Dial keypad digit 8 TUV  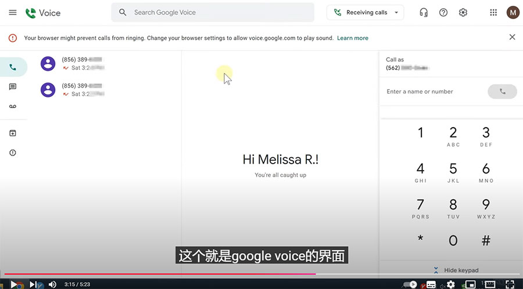453,208
